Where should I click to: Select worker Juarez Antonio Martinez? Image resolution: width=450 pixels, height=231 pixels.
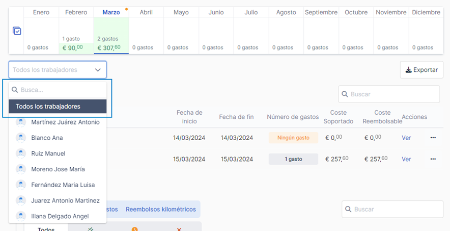[x=58, y=200]
